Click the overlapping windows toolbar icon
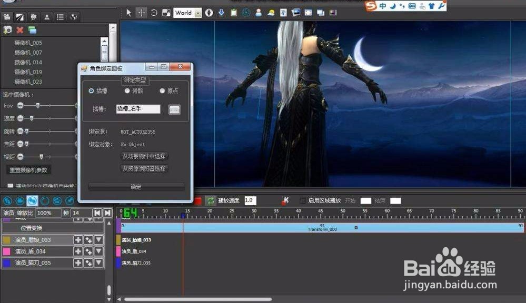The width and height of the screenshot is (526, 303). pos(321,13)
